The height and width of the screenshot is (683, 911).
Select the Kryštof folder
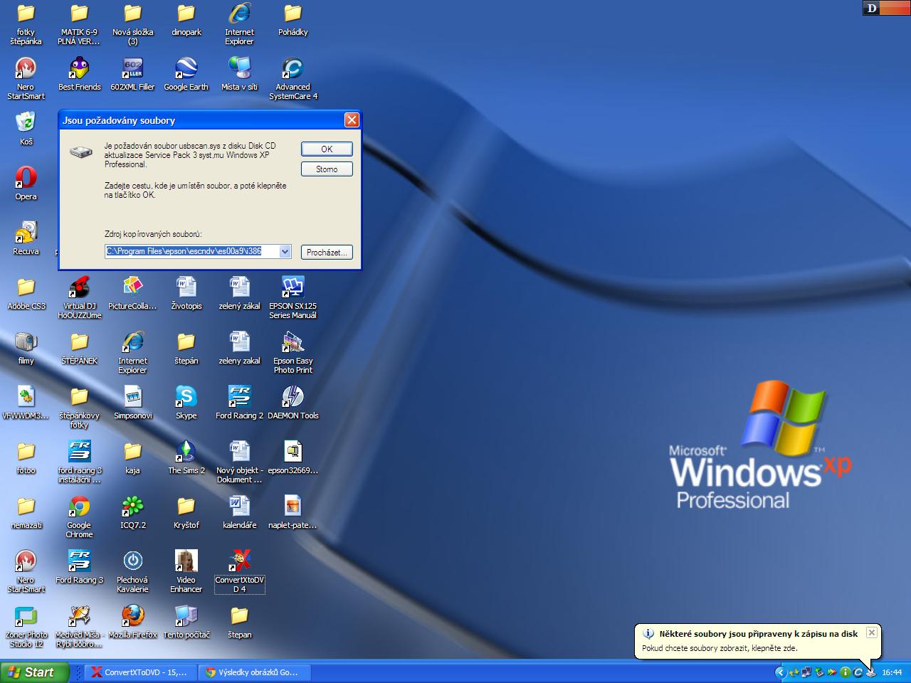point(186,512)
